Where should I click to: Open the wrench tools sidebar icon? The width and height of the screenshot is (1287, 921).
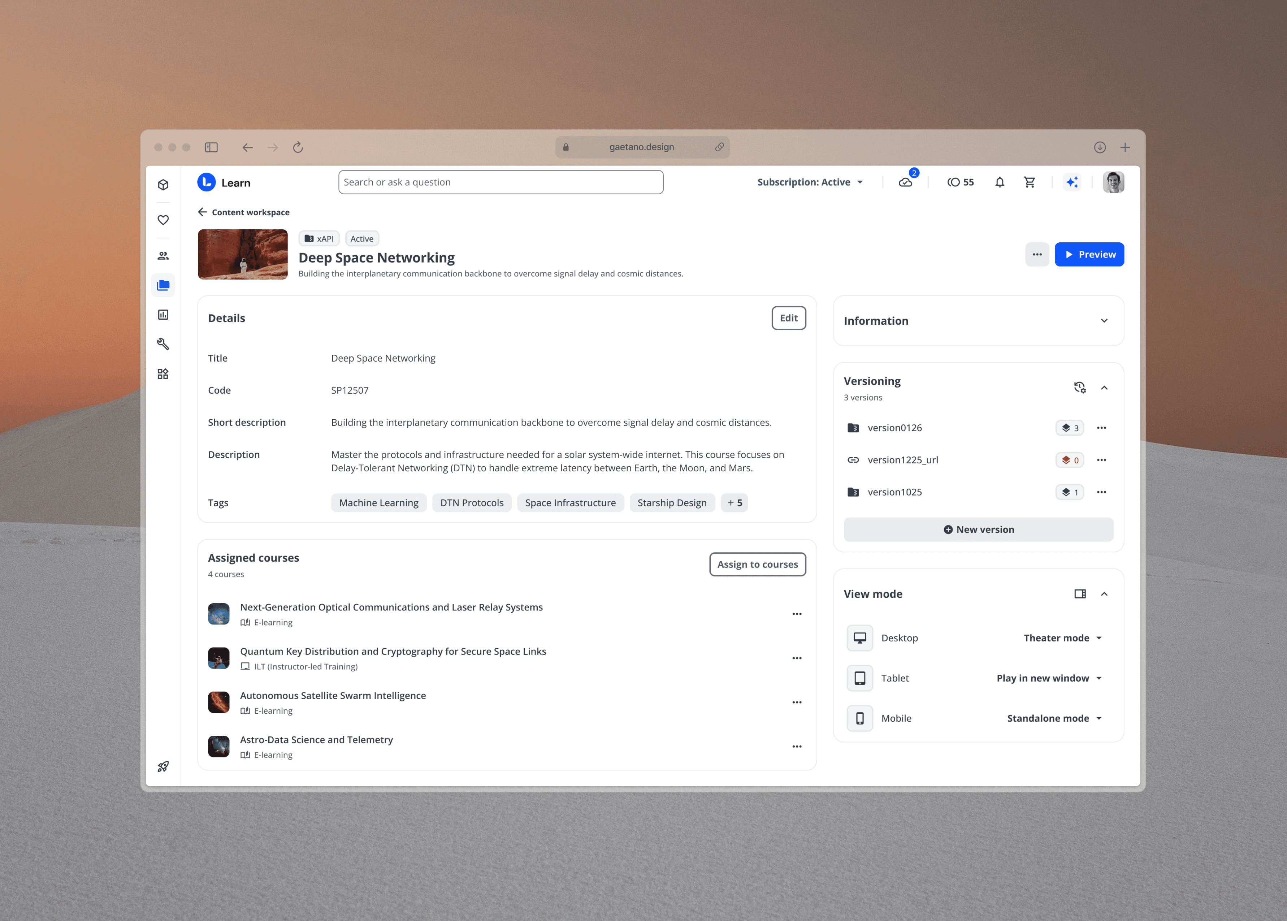click(163, 344)
